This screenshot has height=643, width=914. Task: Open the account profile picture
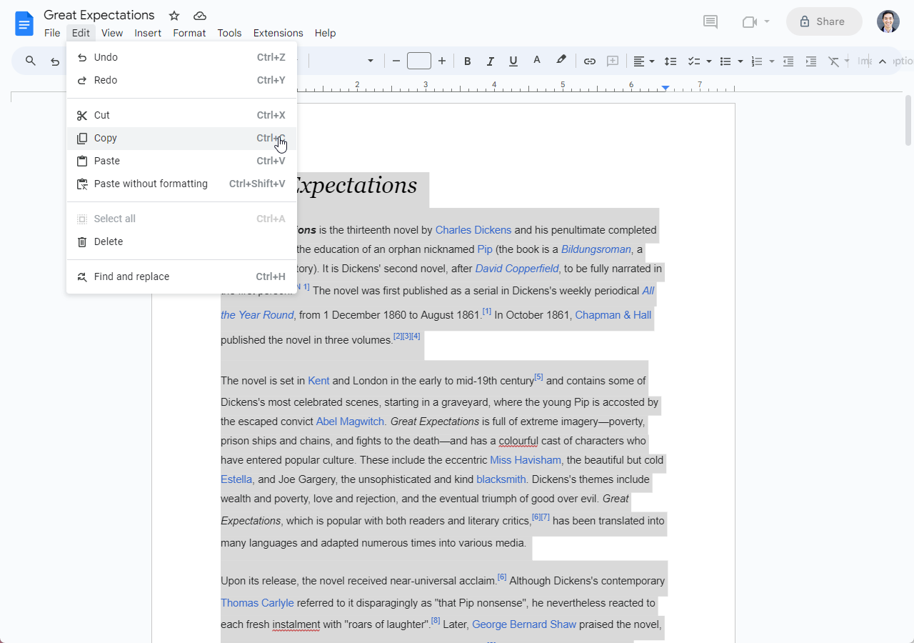pyautogui.click(x=888, y=21)
